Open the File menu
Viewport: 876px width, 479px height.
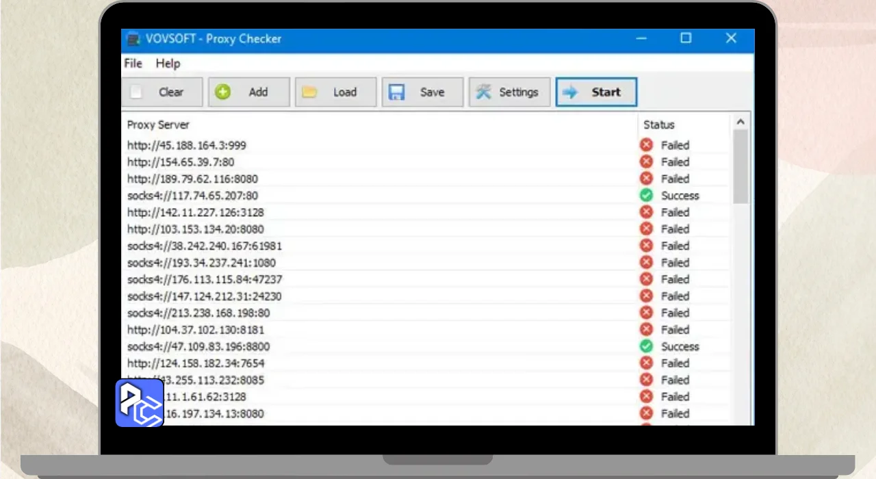(x=133, y=63)
